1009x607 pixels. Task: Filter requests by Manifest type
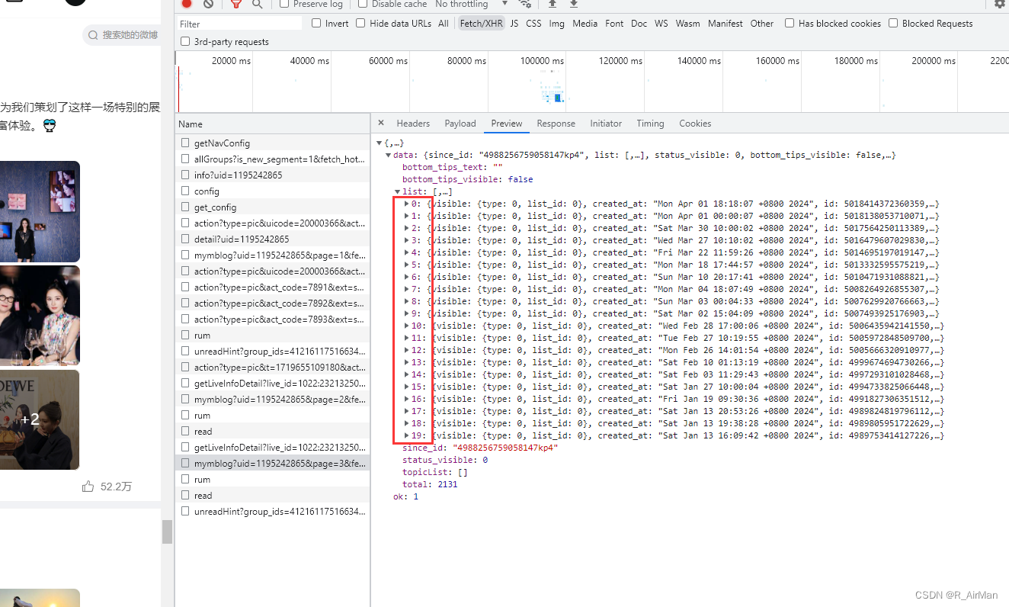click(726, 24)
